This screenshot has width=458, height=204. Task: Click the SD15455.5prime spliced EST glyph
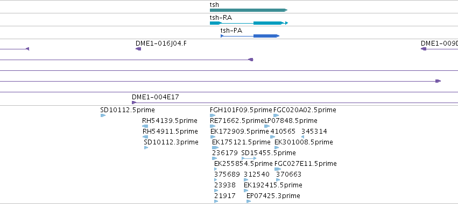click(x=249, y=158)
